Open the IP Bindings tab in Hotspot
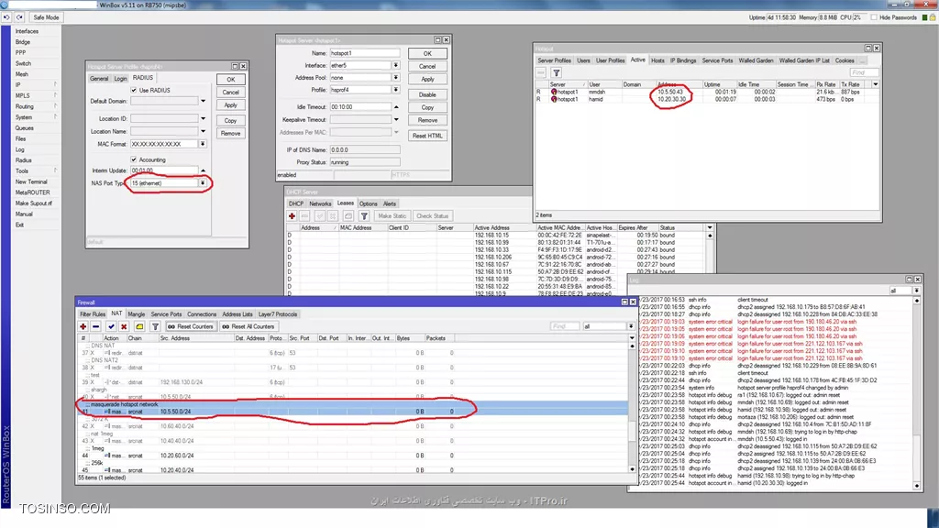Screen dimensions: 939x528 pos(682,60)
